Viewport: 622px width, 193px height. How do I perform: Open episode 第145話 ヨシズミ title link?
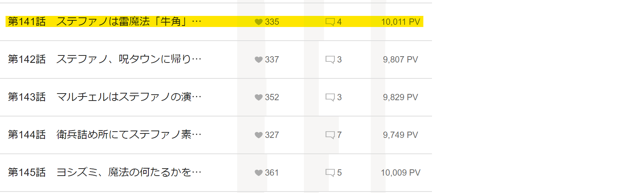(105, 173)
